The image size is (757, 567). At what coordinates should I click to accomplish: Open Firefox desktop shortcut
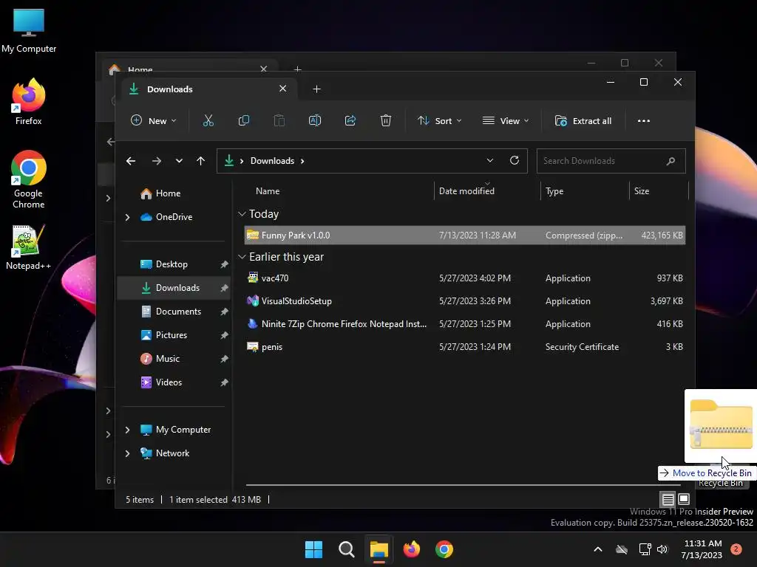(29, 102)
